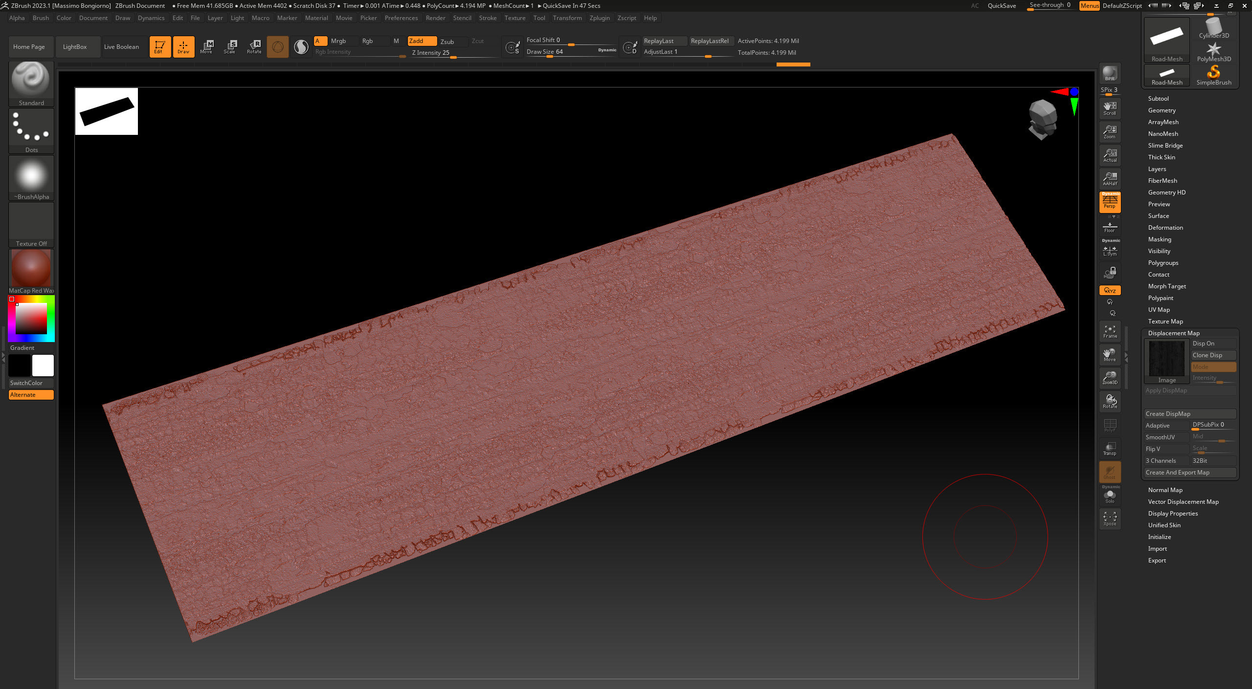Toggle Solo mode
1252x689 pixels.
(x=1110, y=495)
